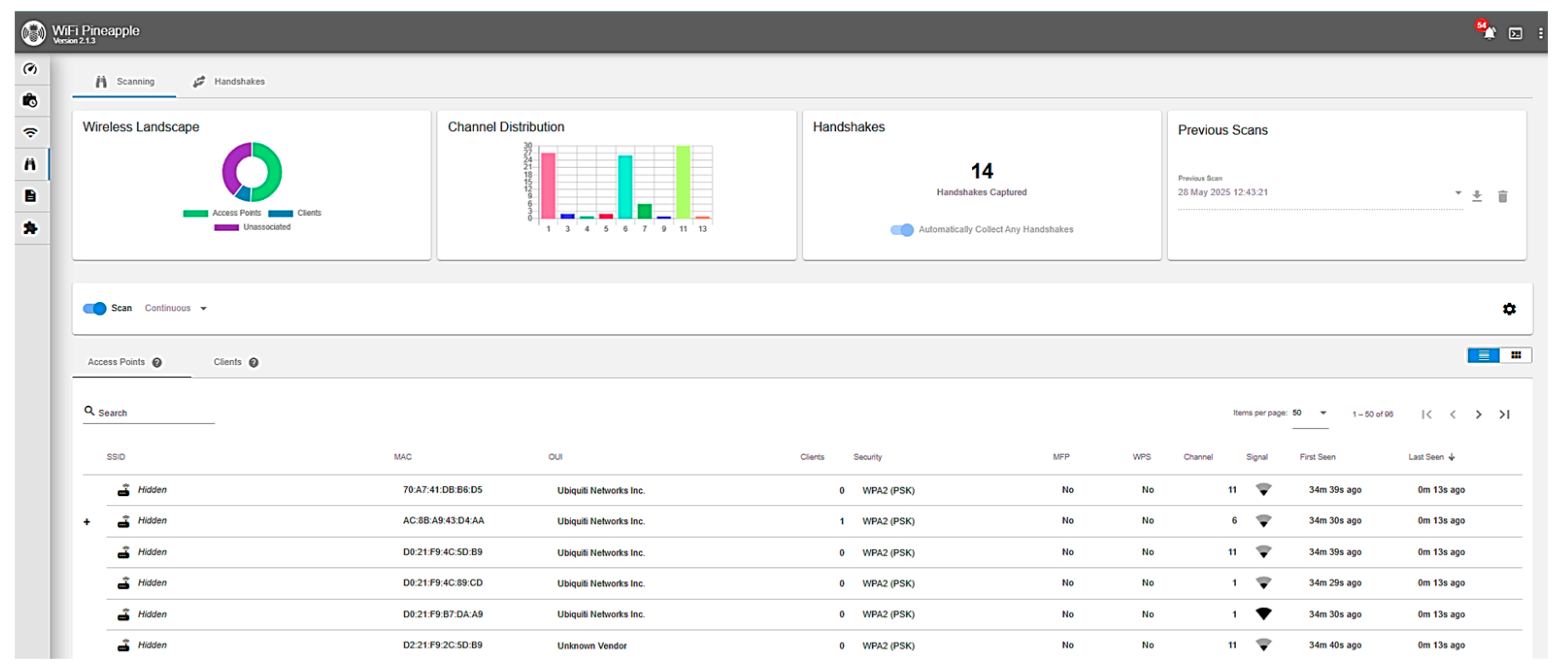Open Modules puzzle piece icon in sidebar
The height and width of the screenshot is (670, 1559).
30,228
